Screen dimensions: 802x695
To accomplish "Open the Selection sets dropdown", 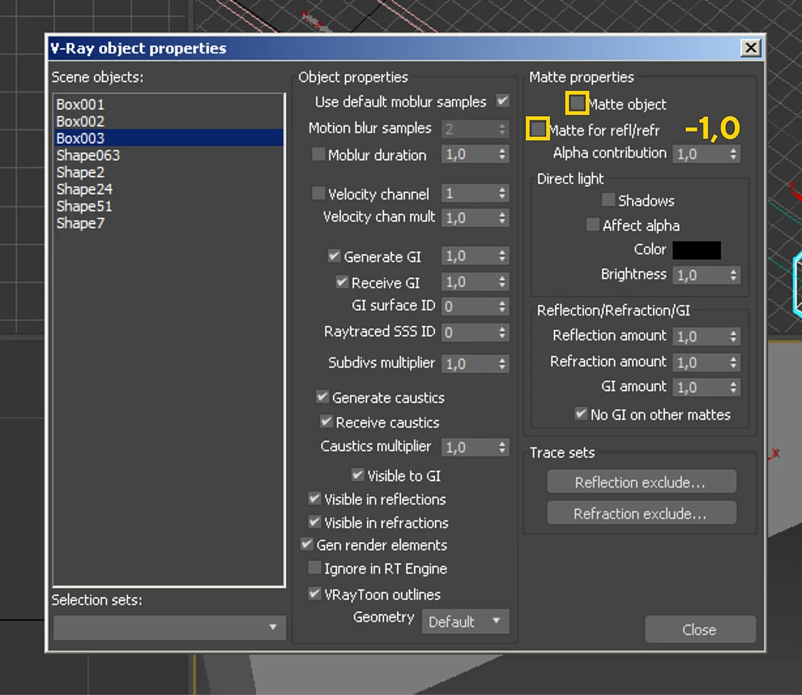I will click(x=169, y=627).
